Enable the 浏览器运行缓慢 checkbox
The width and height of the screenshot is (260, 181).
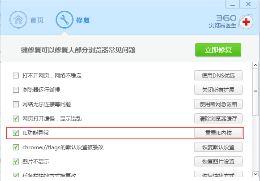point(16,90)
